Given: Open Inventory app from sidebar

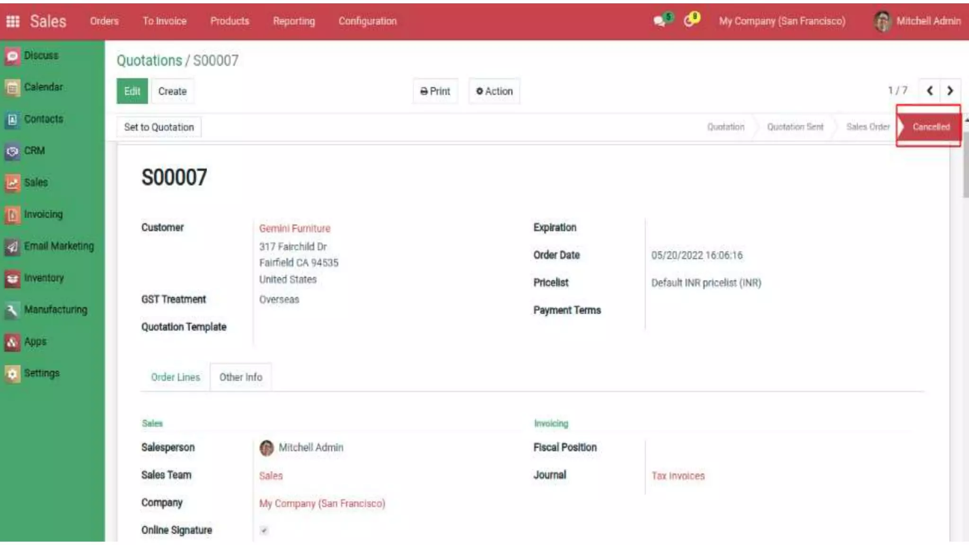Looking at the screenshot, I should 12,278.
